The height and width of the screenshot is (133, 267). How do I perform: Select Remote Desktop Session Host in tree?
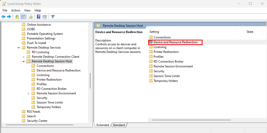click(x=52, y=61)
